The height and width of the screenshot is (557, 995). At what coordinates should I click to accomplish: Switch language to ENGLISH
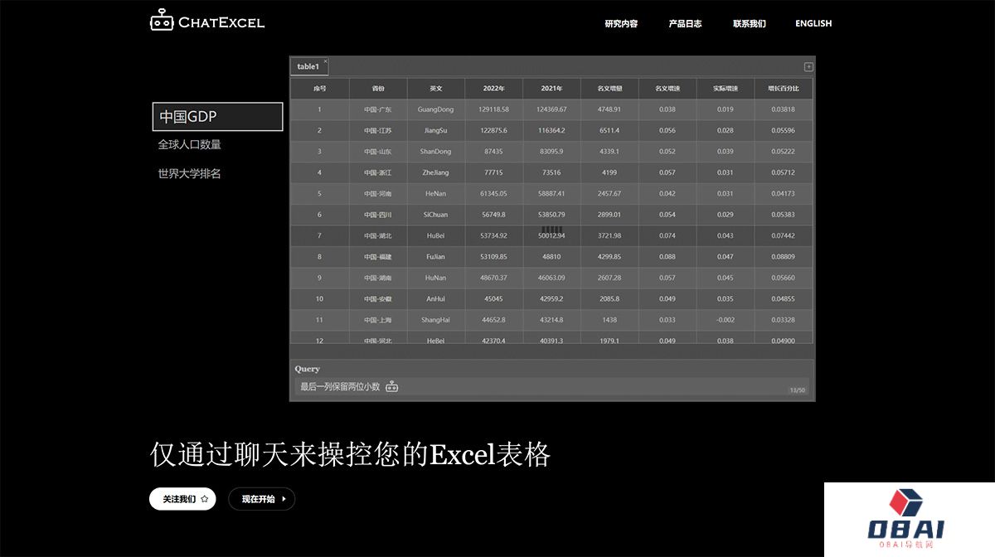813,23
